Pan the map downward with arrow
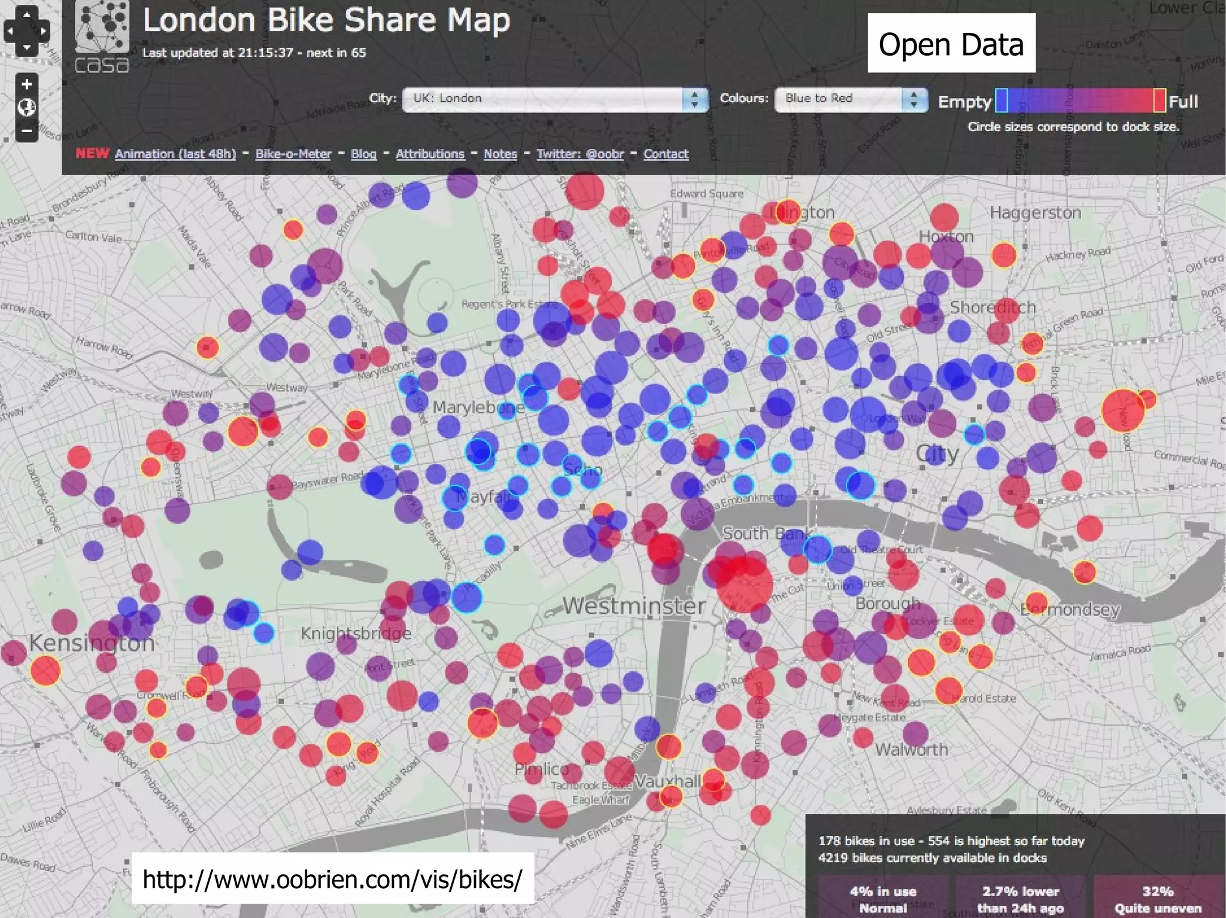The width and height of the screenshot is (1226, 918). (26, 47)
